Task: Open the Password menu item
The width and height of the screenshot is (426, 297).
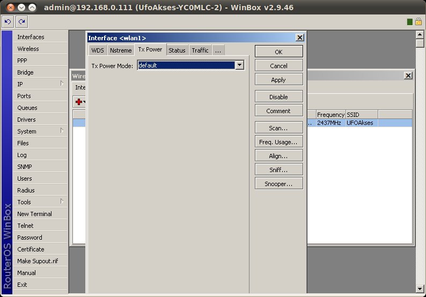Action: (x=40, y=237)
